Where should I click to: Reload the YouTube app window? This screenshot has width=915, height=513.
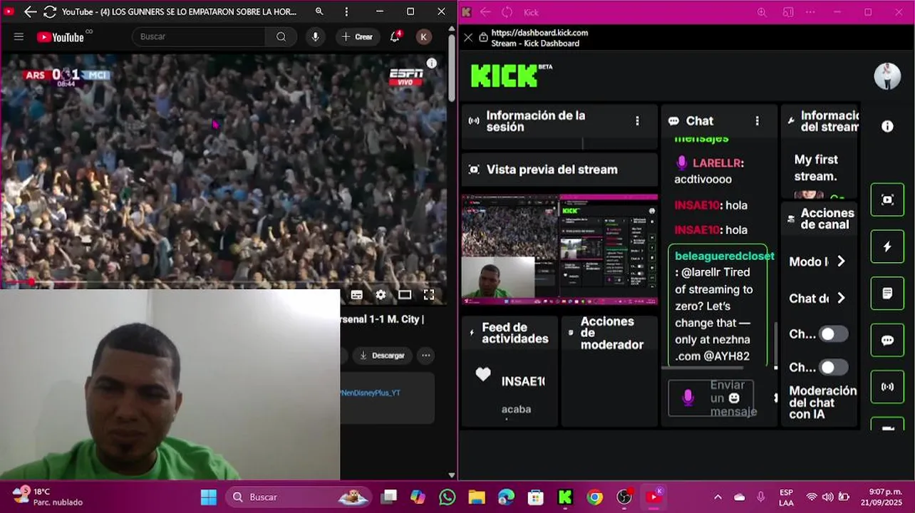point(50,11)
